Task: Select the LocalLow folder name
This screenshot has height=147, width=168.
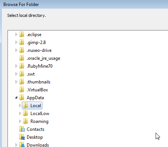Action: 40,114
